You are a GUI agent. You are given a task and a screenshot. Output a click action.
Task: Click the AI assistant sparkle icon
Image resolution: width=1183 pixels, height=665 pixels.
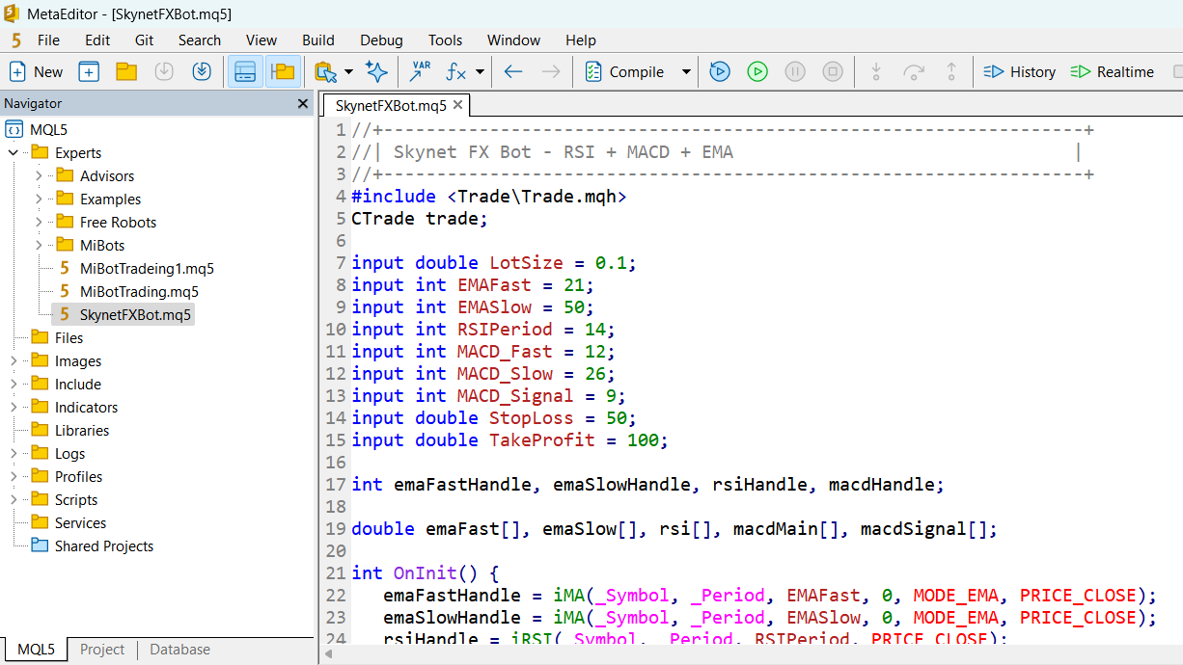tap(376, 71)
